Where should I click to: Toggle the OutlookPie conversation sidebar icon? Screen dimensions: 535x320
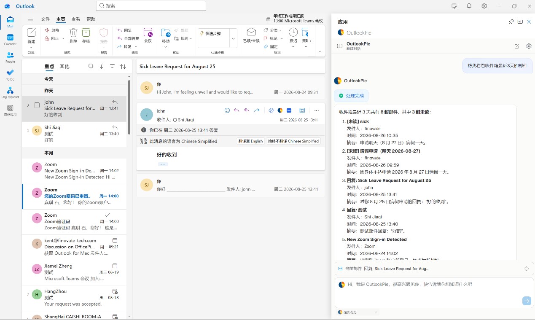point(340,46)
